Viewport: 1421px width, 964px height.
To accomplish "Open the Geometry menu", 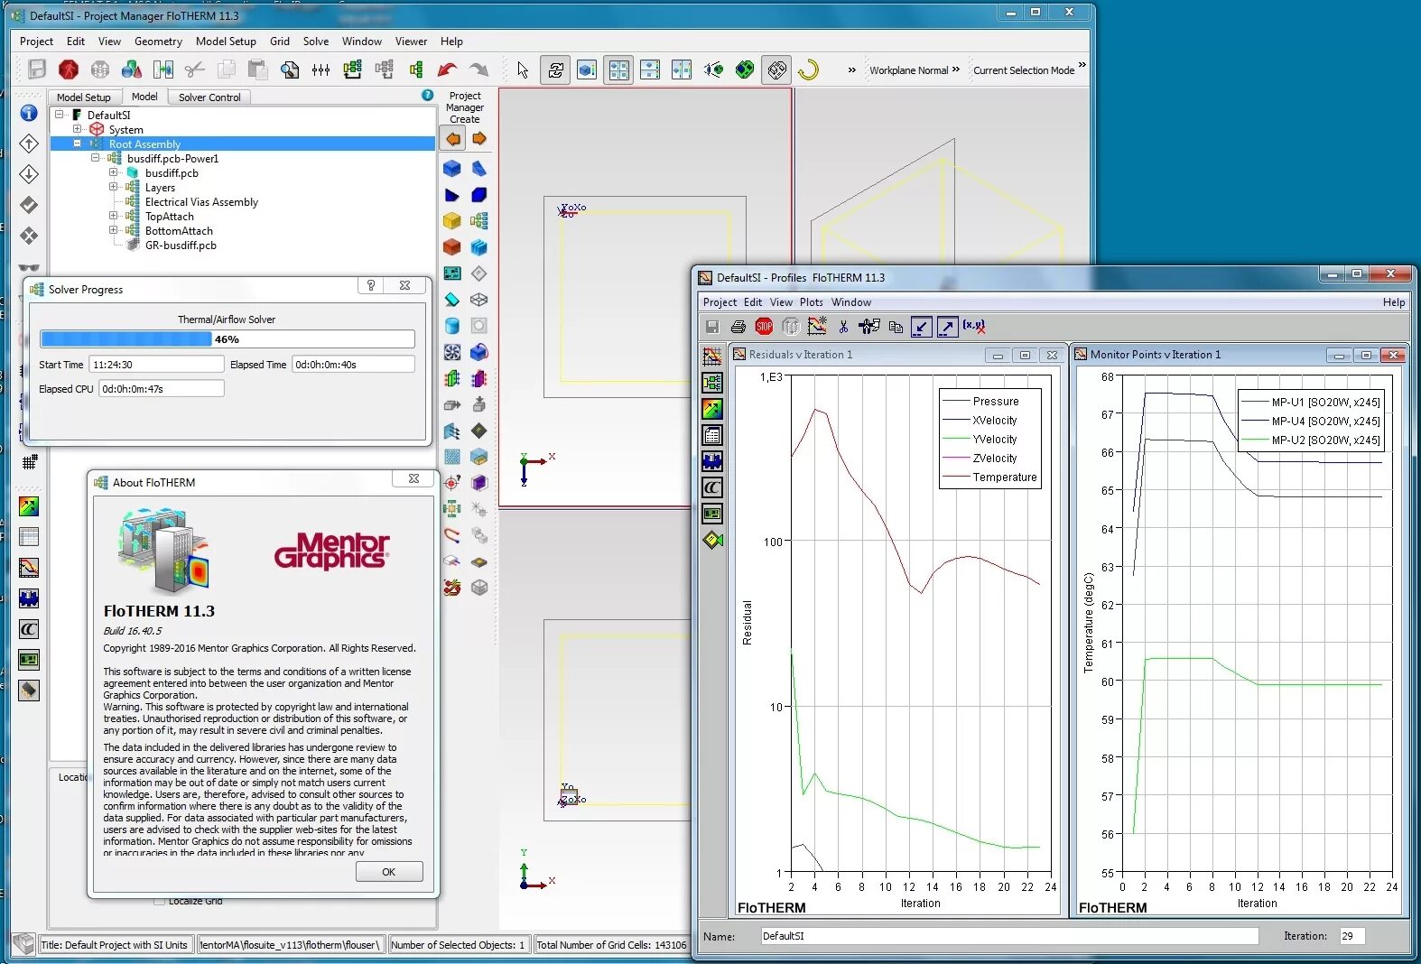I will [x=158, y=42].
